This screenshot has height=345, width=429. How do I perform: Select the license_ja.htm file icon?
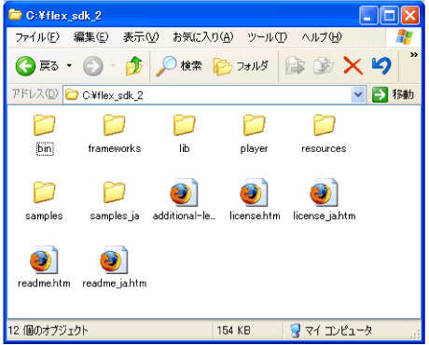point(324,192)
